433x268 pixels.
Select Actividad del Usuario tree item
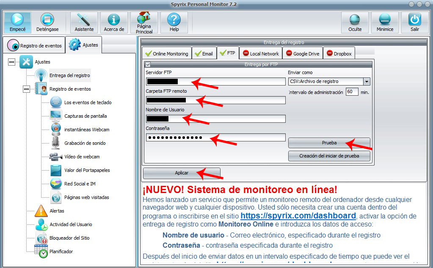(71, 224)
